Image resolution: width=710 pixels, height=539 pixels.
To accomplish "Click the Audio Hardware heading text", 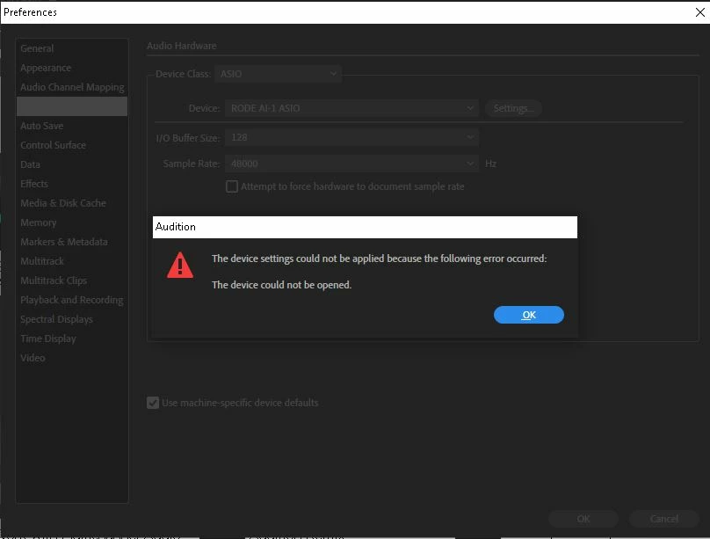I will 182,46.
